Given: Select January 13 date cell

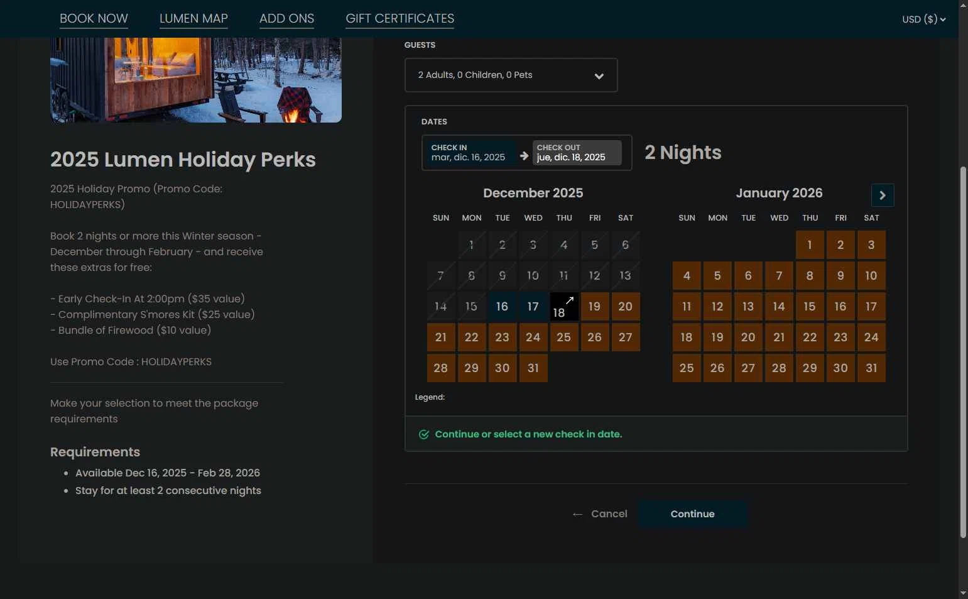Looking at the screenshot, I should 748,307.
